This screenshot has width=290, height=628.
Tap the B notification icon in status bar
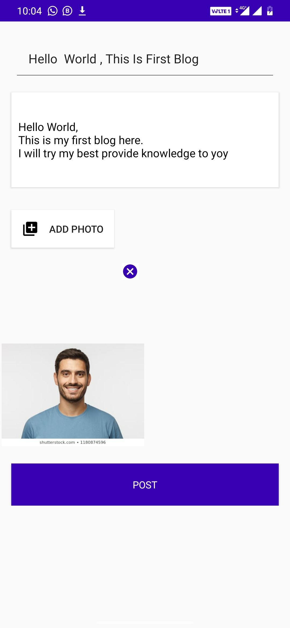click(x=67, y=11)
